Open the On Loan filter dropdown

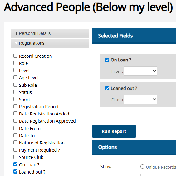pyautogui.click(x=140, y=71)
